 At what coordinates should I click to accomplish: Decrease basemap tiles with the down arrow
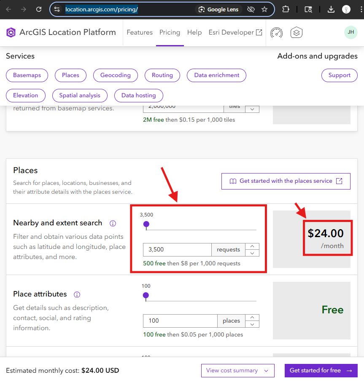(252, 109)
